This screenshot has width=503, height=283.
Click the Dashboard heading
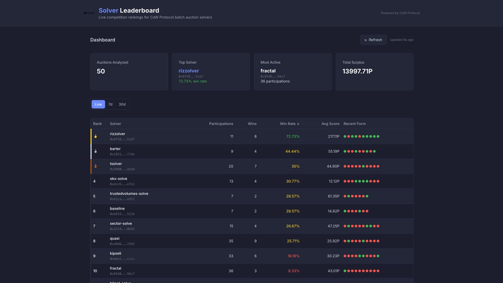pyautogui.click(x=103, y=40)
